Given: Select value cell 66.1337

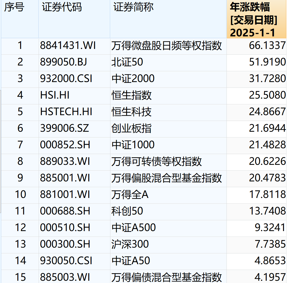Looking at the screenshot, I should [256, 46].
